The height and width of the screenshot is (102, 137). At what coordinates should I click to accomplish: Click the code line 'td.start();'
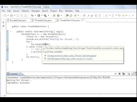[33, 57]
